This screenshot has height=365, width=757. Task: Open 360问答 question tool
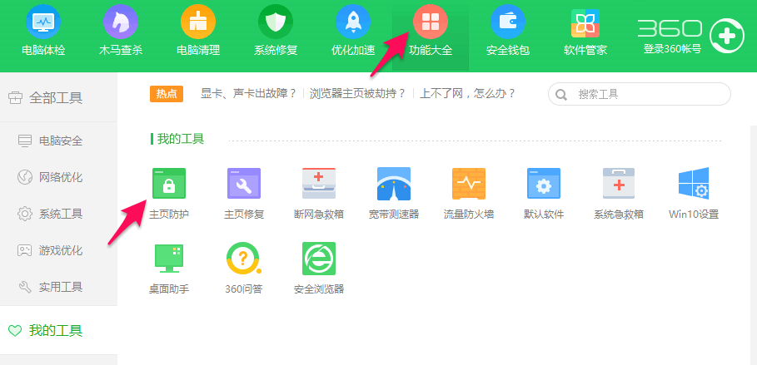tap(244, 259)
